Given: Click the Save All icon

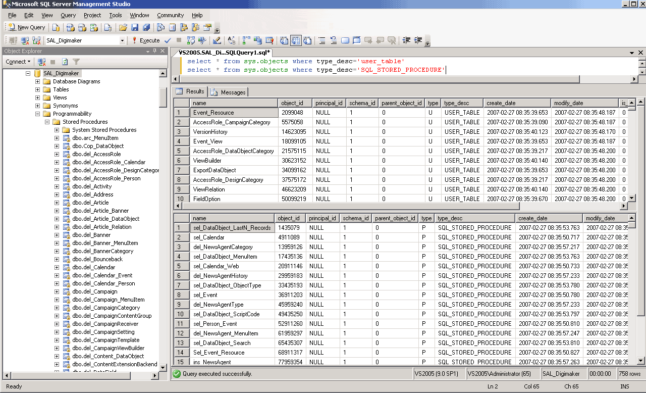Looking at the screenshot, I should pos(146,27).
